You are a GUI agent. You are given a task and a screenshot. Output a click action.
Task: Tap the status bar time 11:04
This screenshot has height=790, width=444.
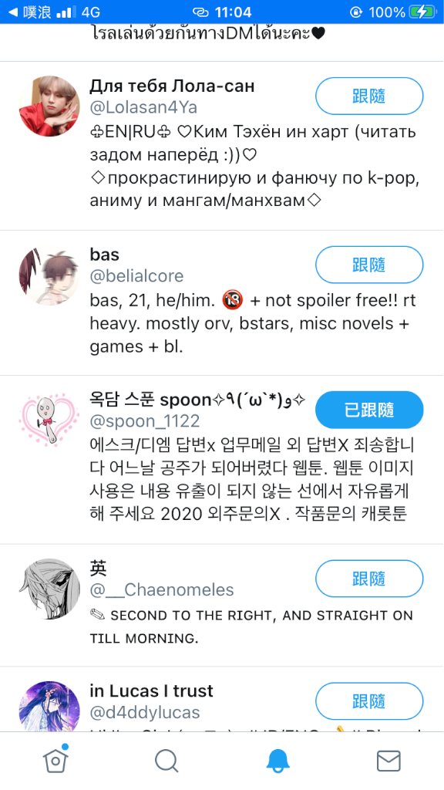pos(233,12)
